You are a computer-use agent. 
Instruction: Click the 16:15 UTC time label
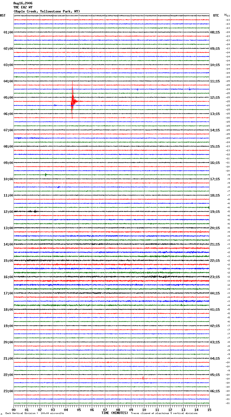tap(215, 163)
